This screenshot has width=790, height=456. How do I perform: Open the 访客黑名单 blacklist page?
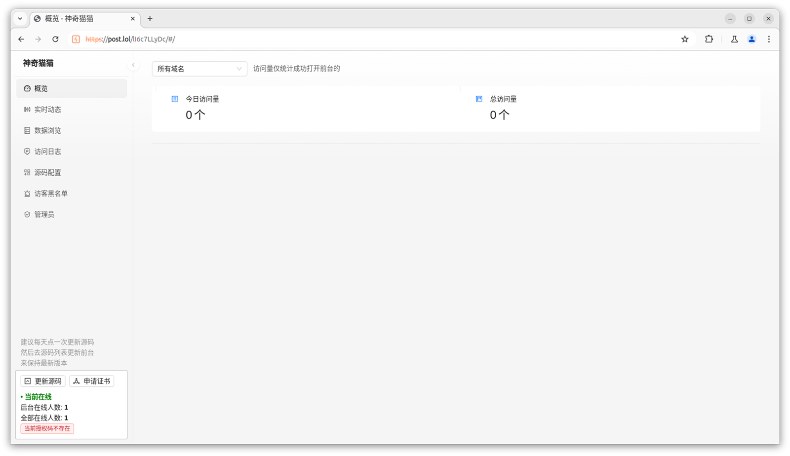72,193
